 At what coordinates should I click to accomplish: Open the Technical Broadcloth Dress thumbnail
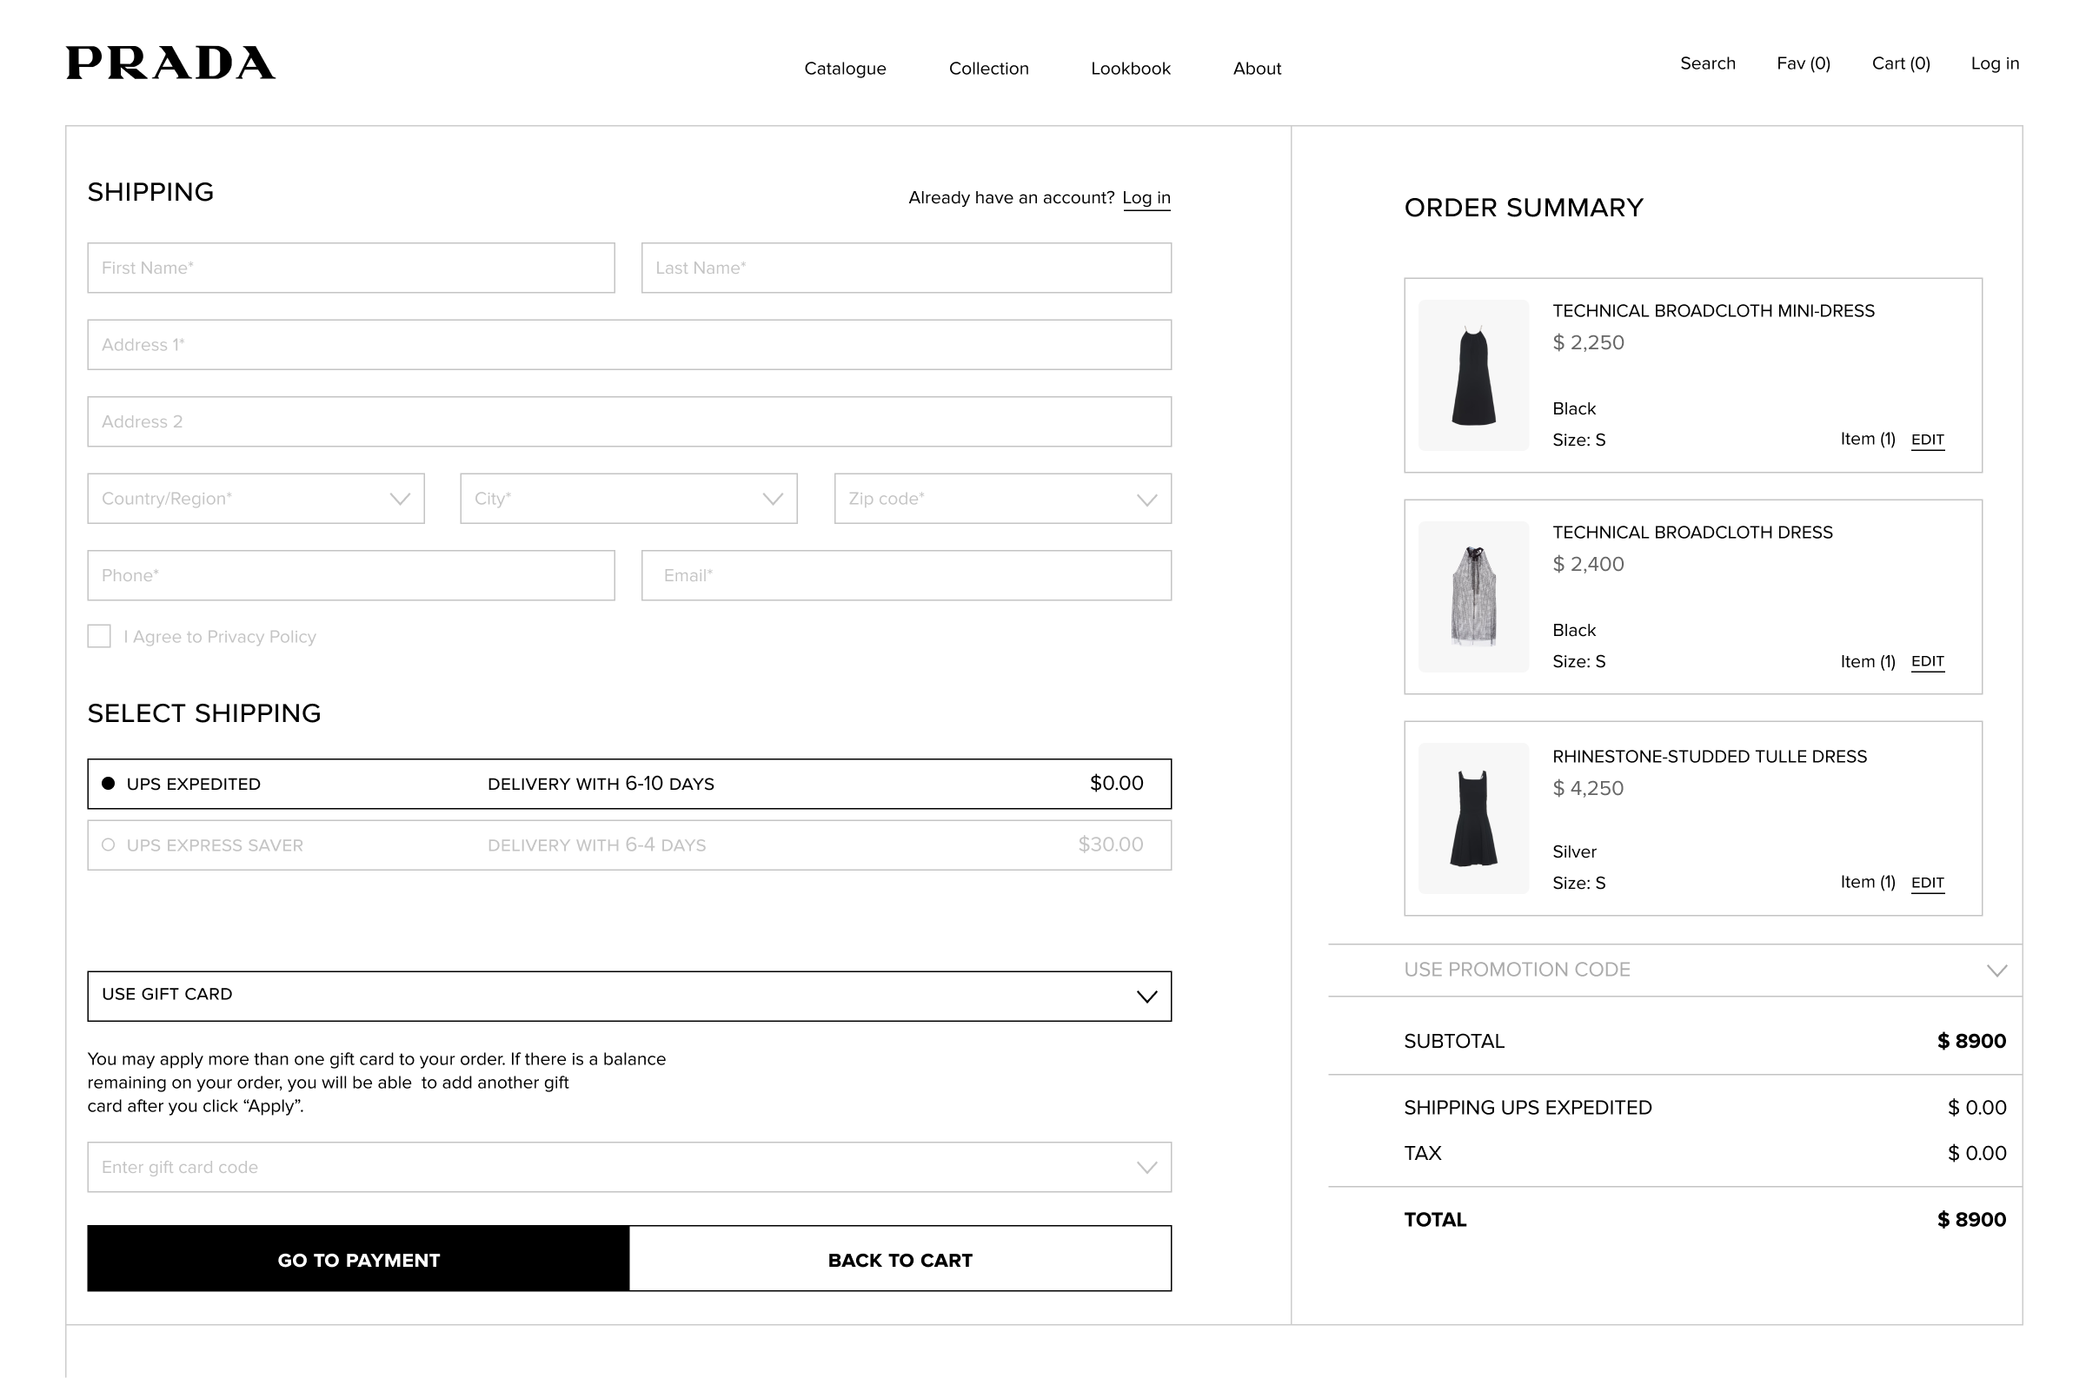[x=1473, y=597]
